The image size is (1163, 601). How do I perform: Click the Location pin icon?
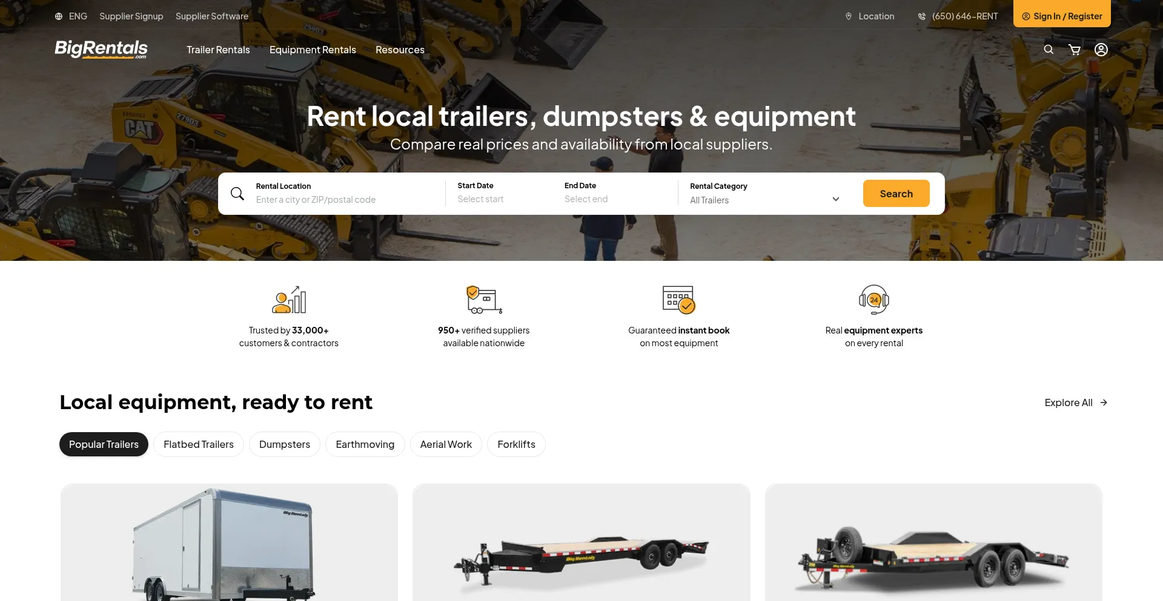(x=849, y=16)
